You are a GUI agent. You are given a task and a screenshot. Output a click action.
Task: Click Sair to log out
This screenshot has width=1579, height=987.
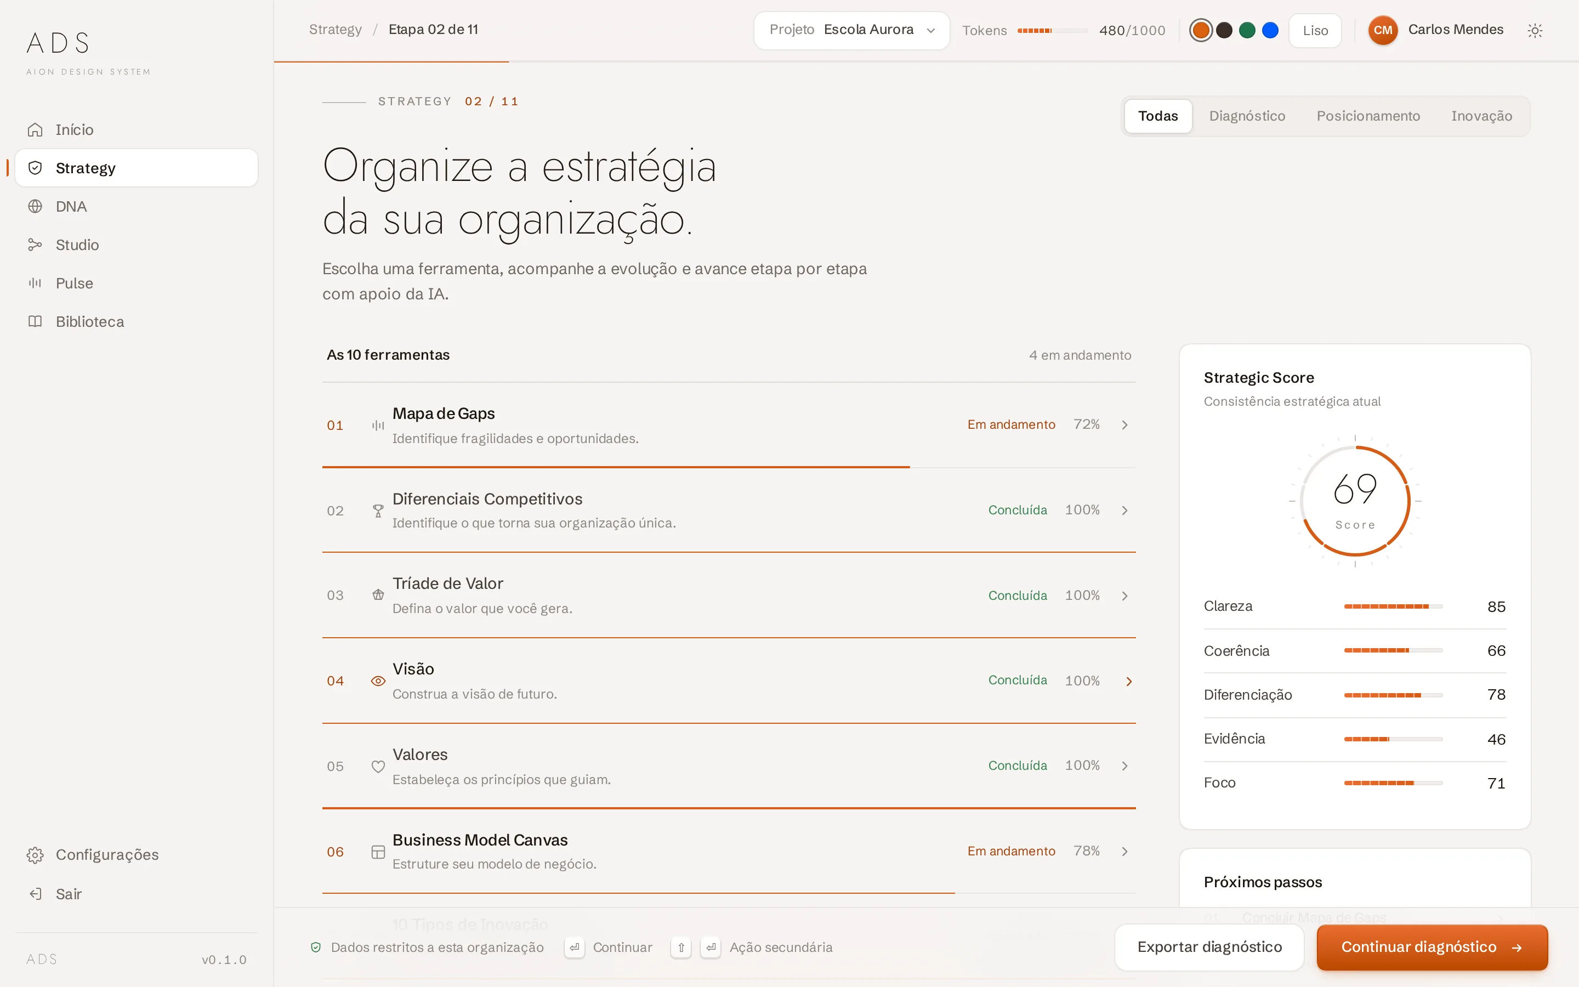pos(137,894)
